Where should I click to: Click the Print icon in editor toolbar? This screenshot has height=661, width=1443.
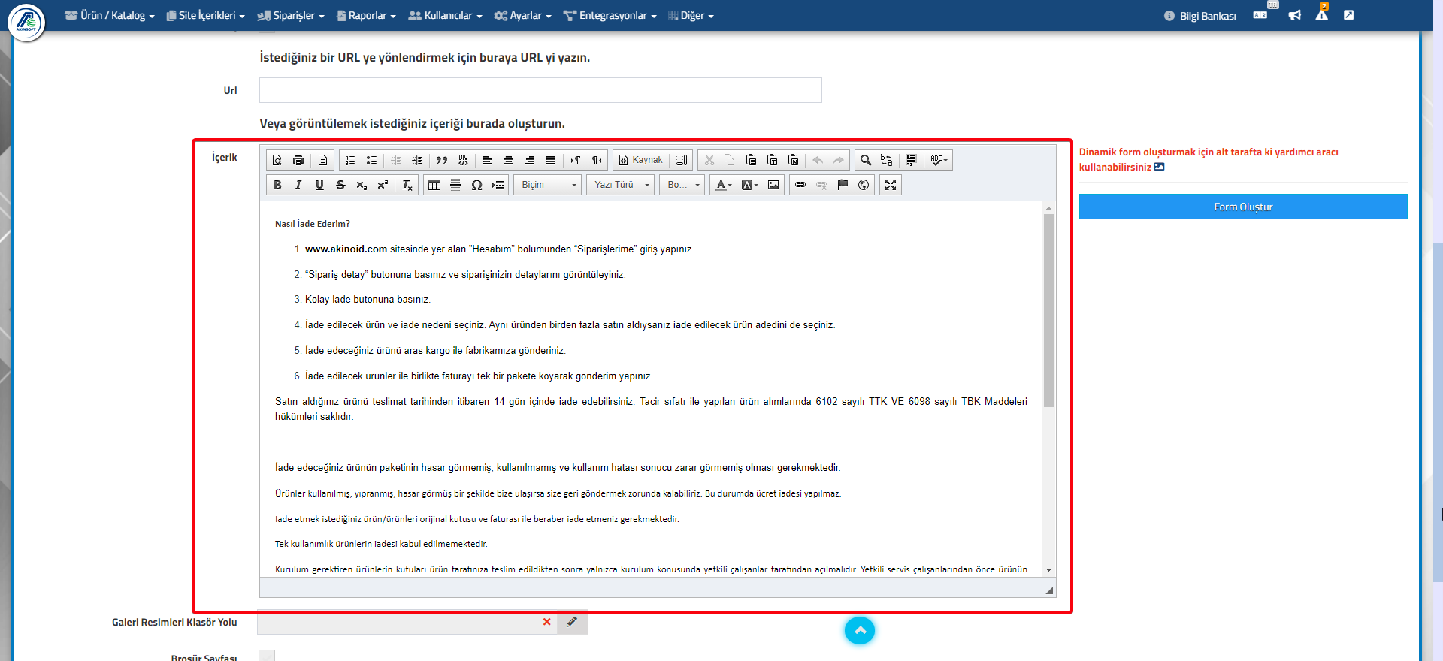(298, 160)
